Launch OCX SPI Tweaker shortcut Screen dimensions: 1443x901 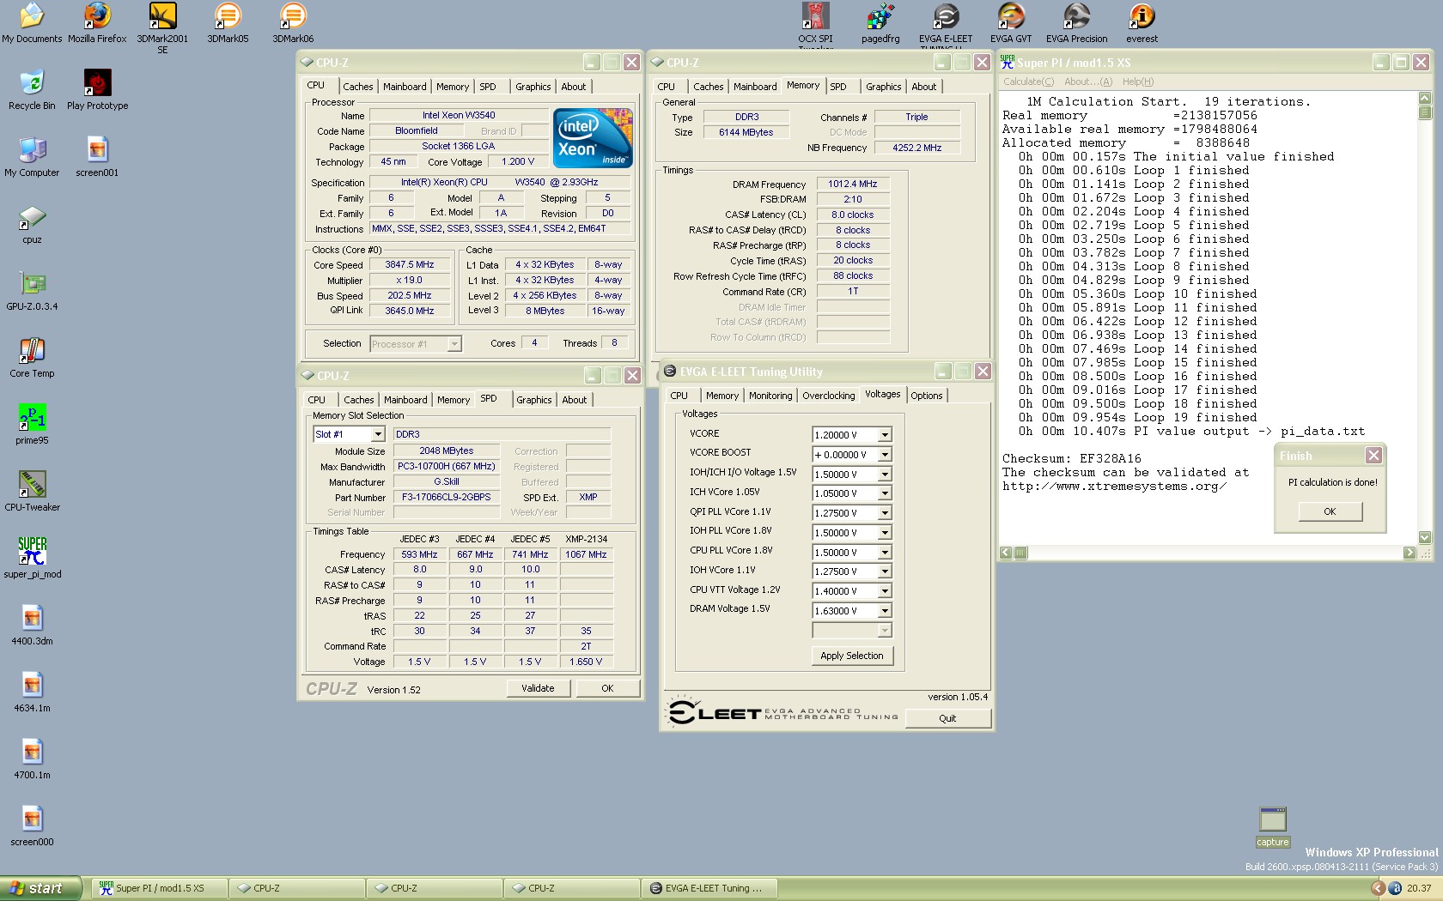815,24
